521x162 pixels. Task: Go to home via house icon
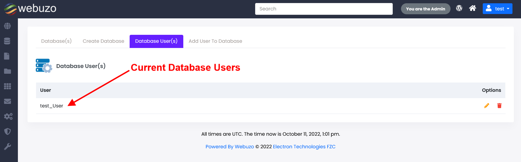(473, 8)
